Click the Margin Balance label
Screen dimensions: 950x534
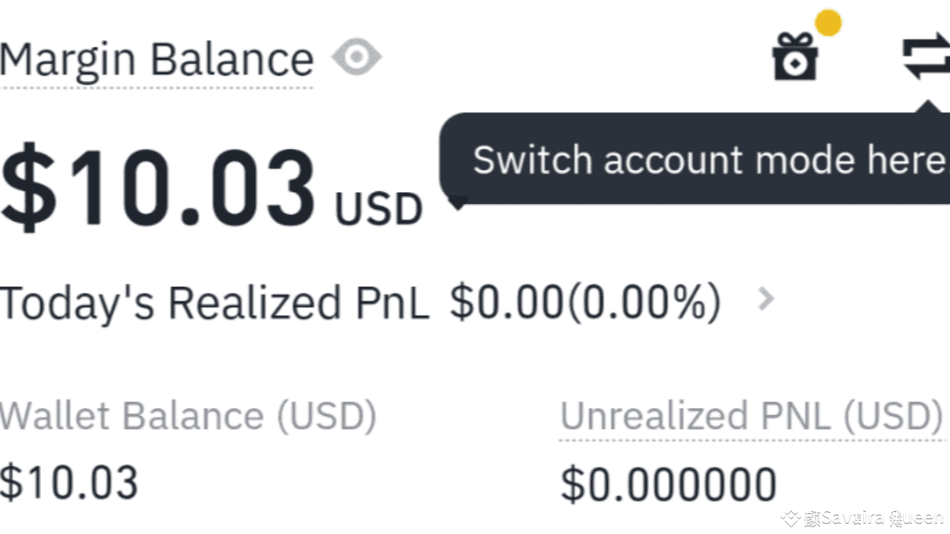point(157,59)
